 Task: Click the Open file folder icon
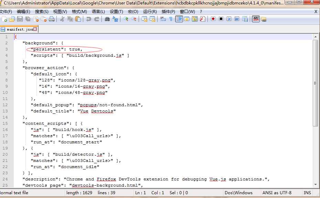[x=12, y=19]
